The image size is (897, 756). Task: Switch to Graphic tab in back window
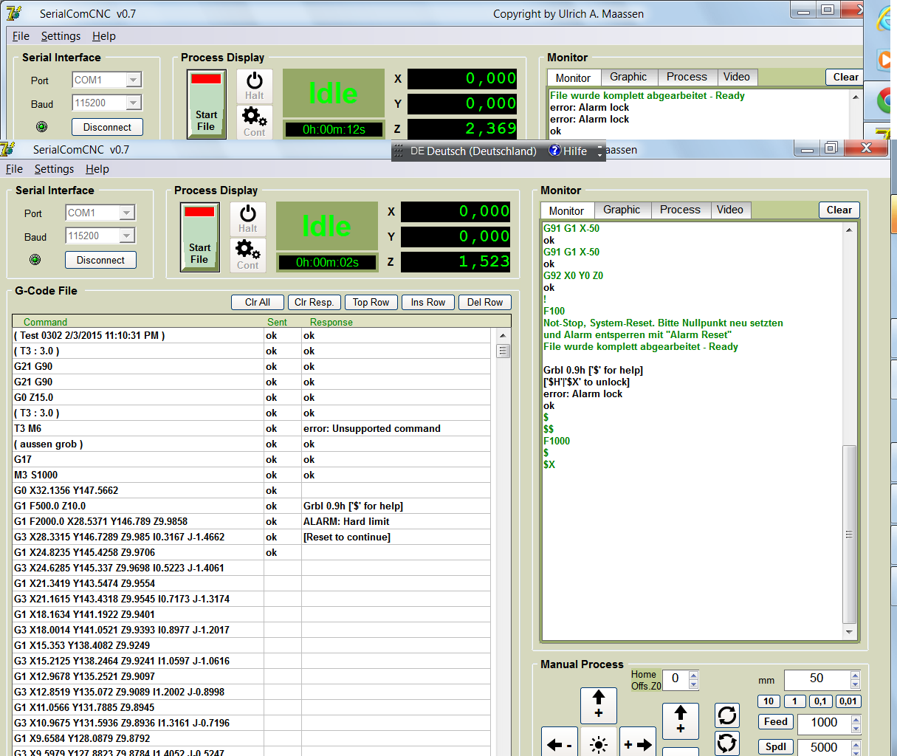coord(628,77)
